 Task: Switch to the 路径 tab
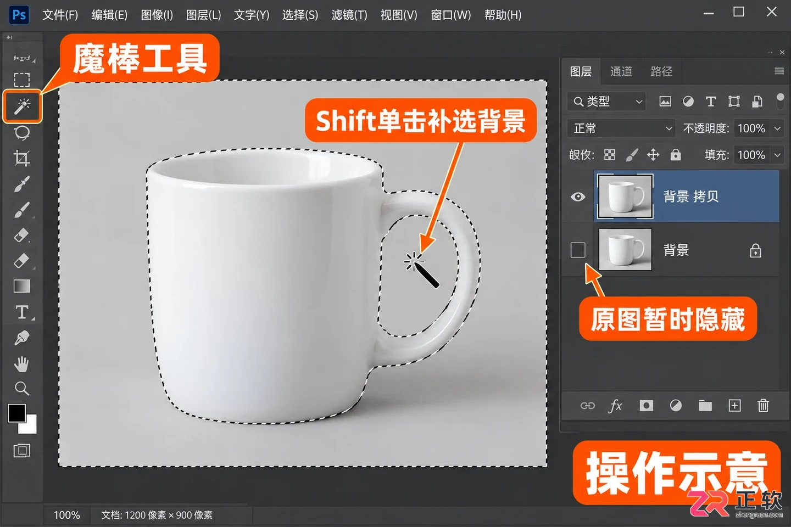[661, 71]
